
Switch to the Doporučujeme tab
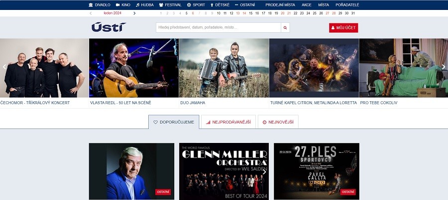click(x=174, y=122)
